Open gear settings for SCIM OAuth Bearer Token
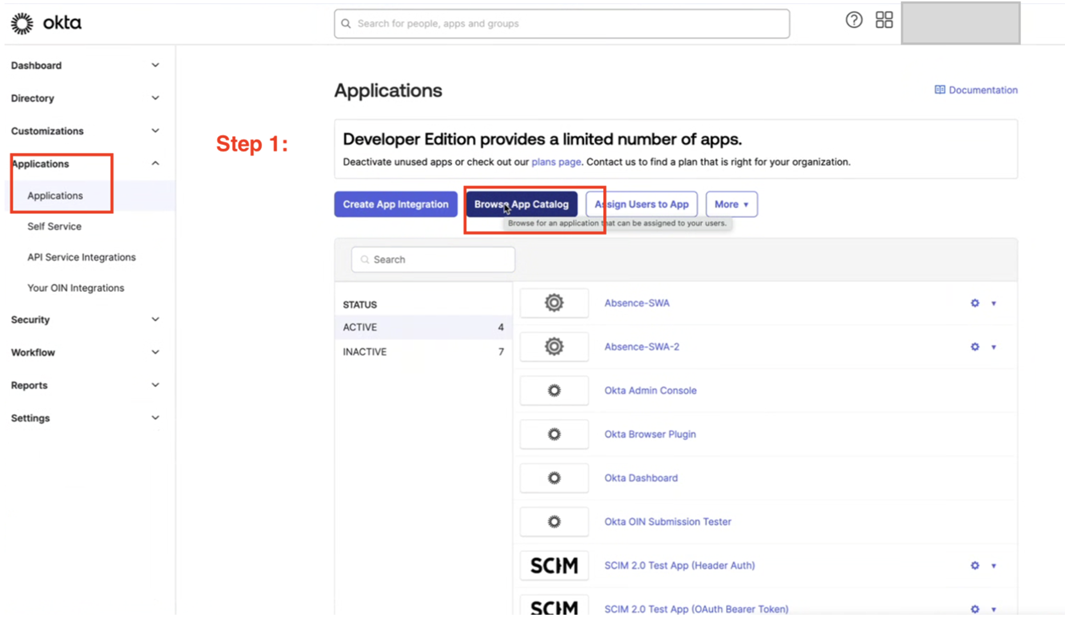This screenshot has height=617, width=1065. coord(975,609)
